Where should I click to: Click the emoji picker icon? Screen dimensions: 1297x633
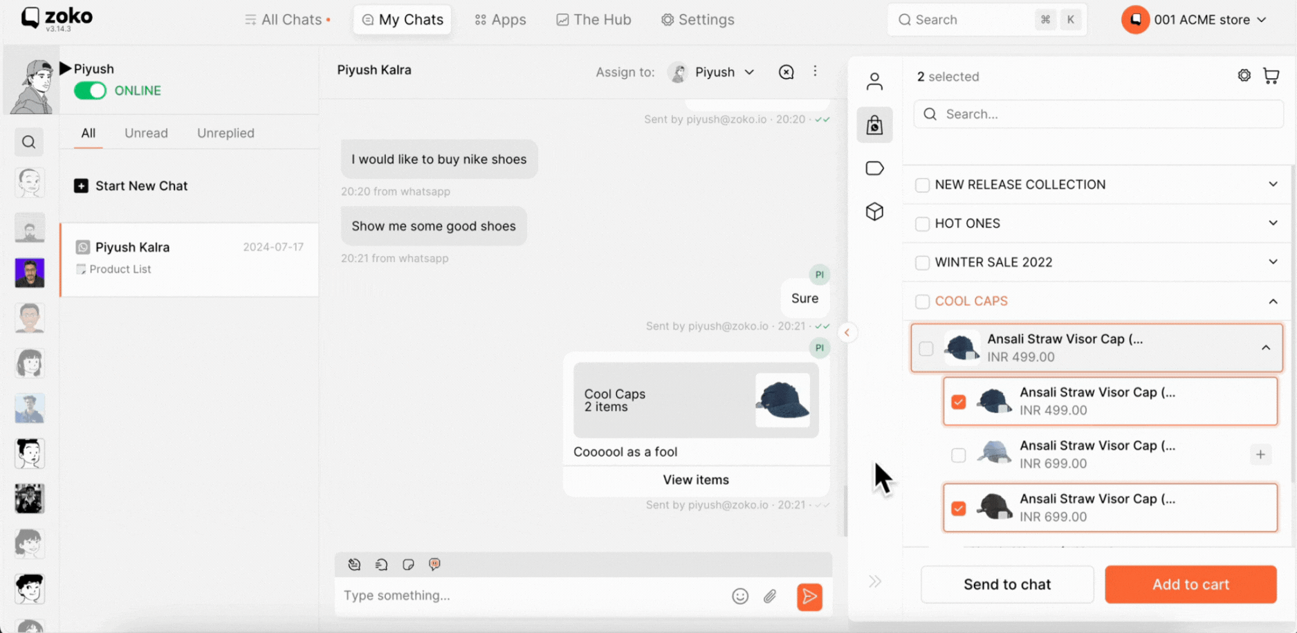click(739, 596)
